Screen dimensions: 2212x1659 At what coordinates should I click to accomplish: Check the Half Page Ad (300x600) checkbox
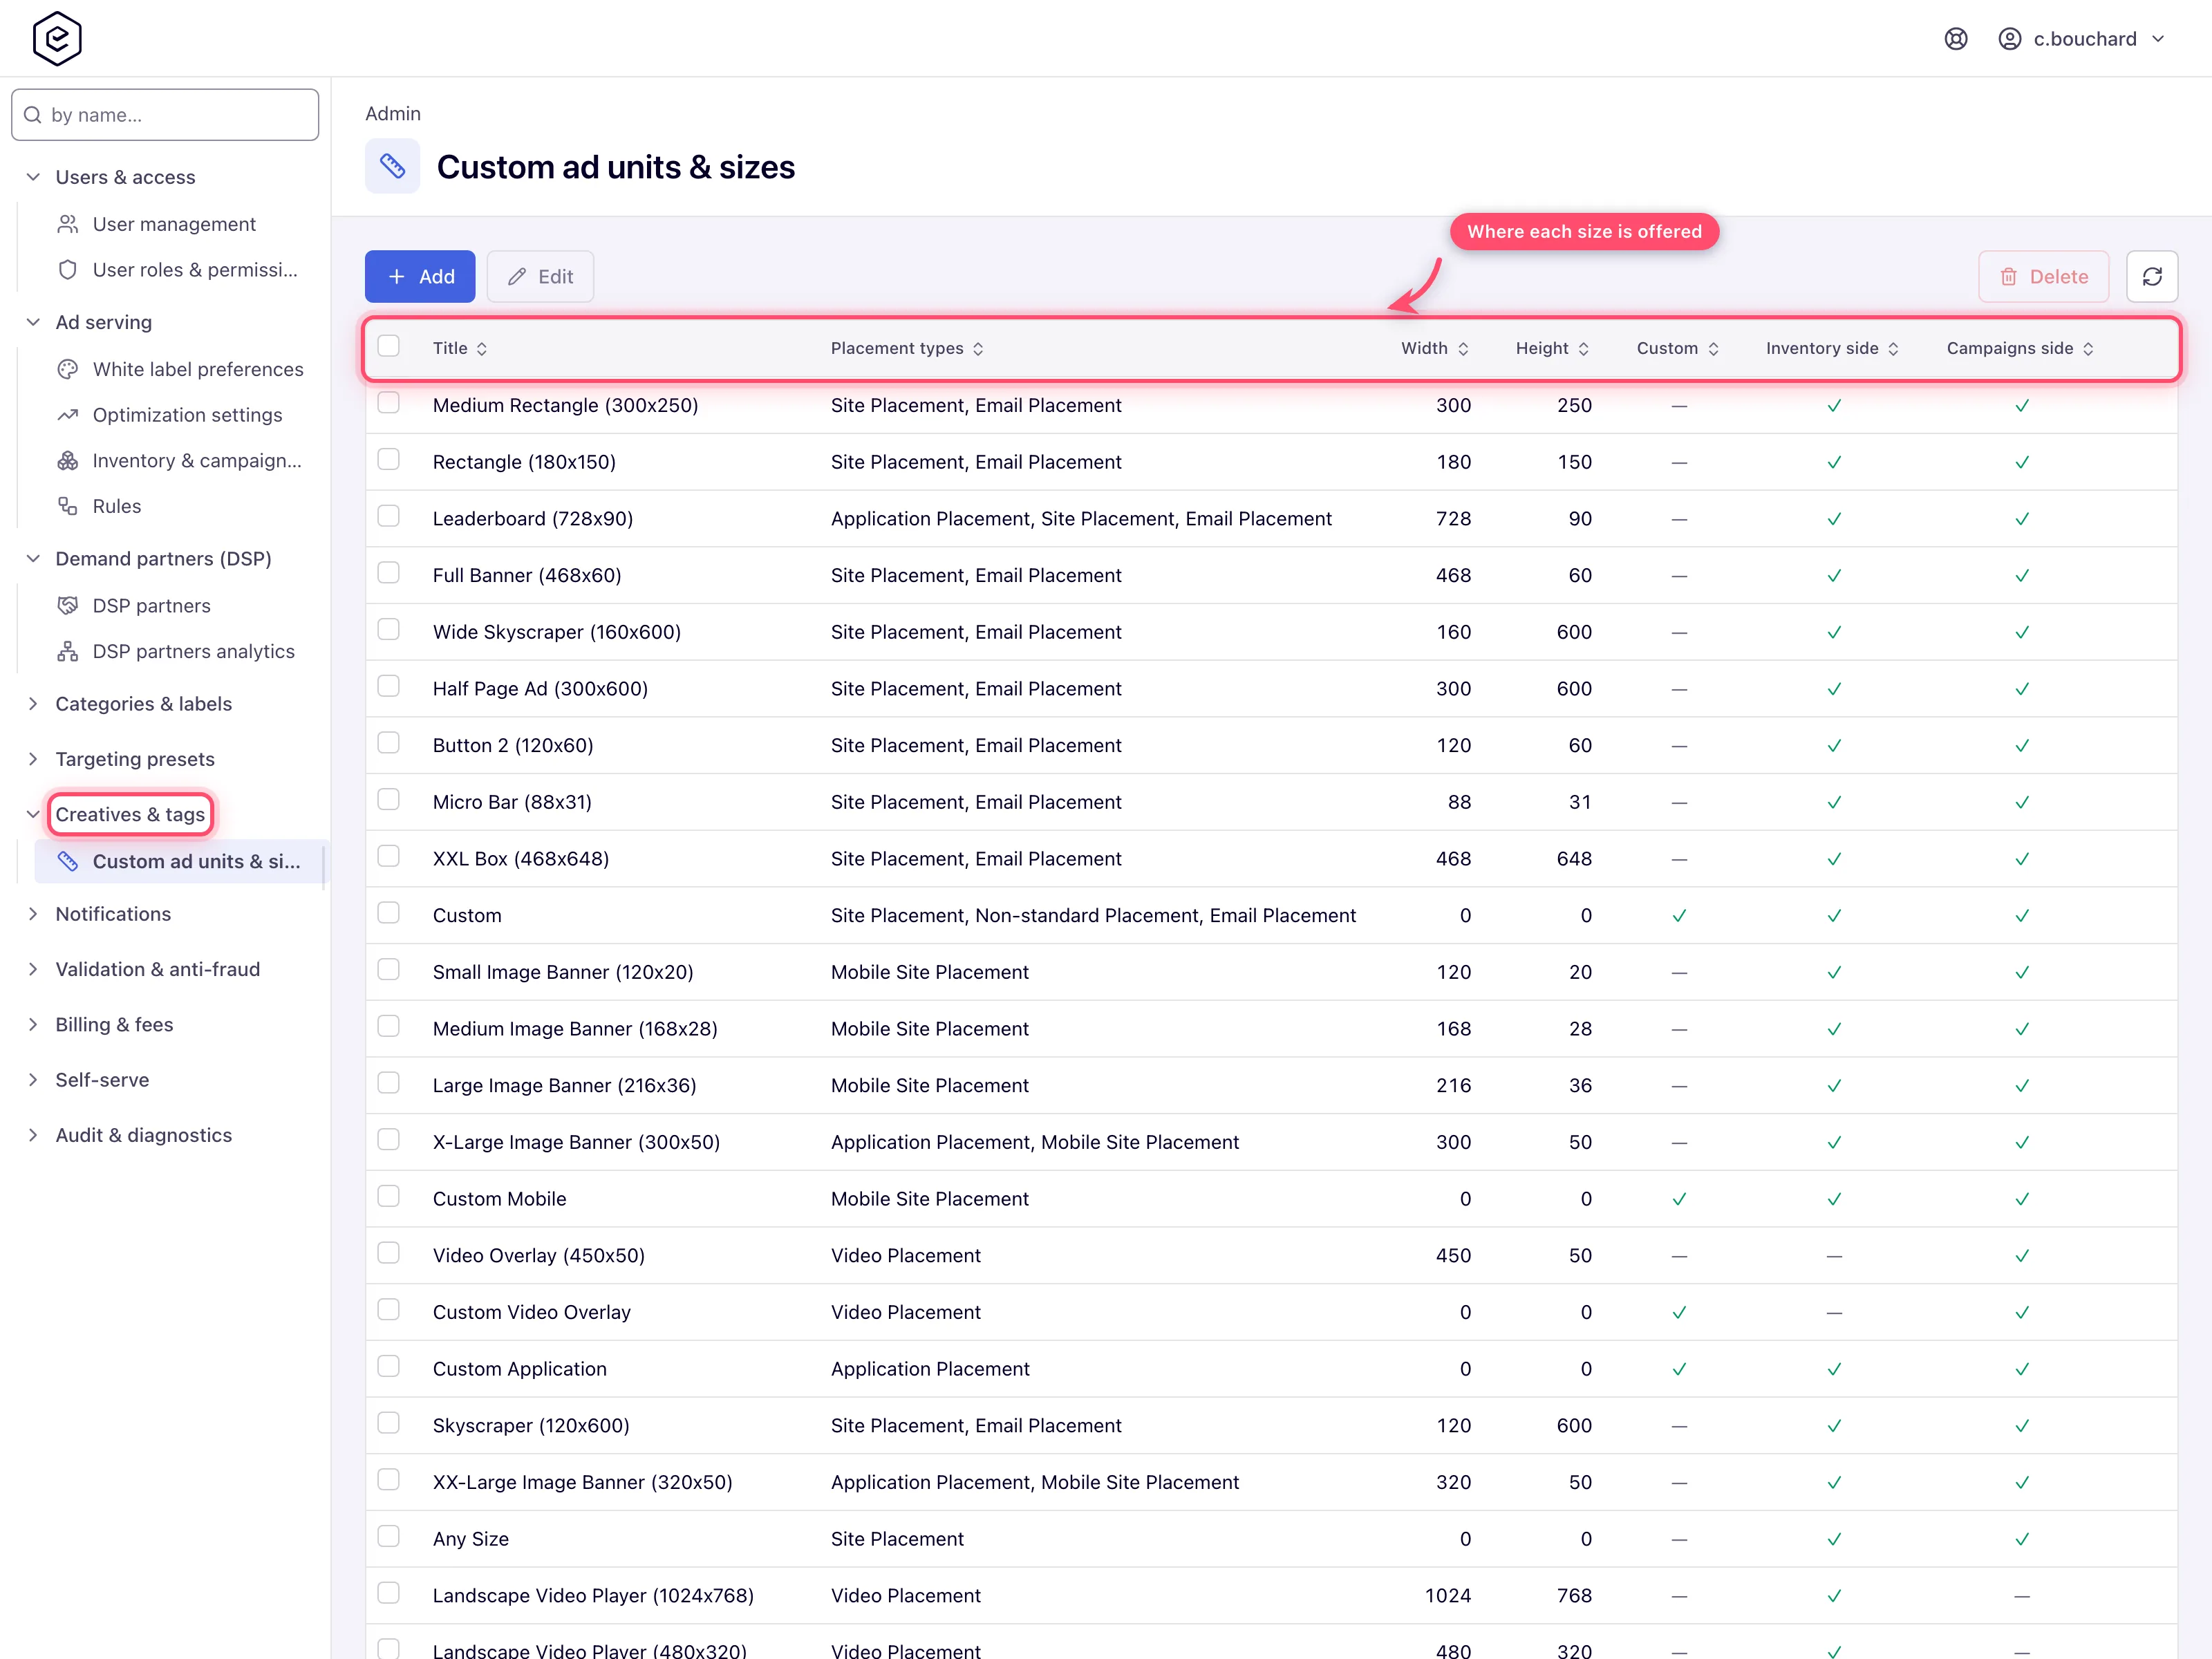tap(389, 686)
